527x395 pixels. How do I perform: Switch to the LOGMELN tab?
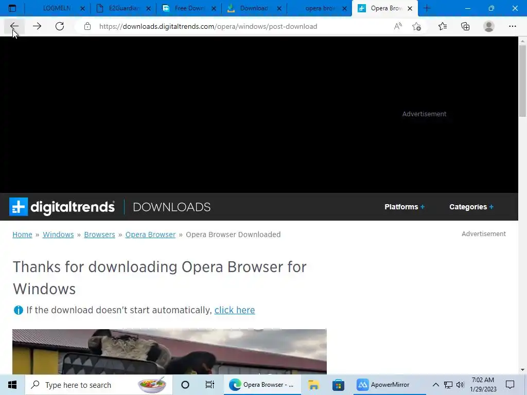tap(57, 8)
